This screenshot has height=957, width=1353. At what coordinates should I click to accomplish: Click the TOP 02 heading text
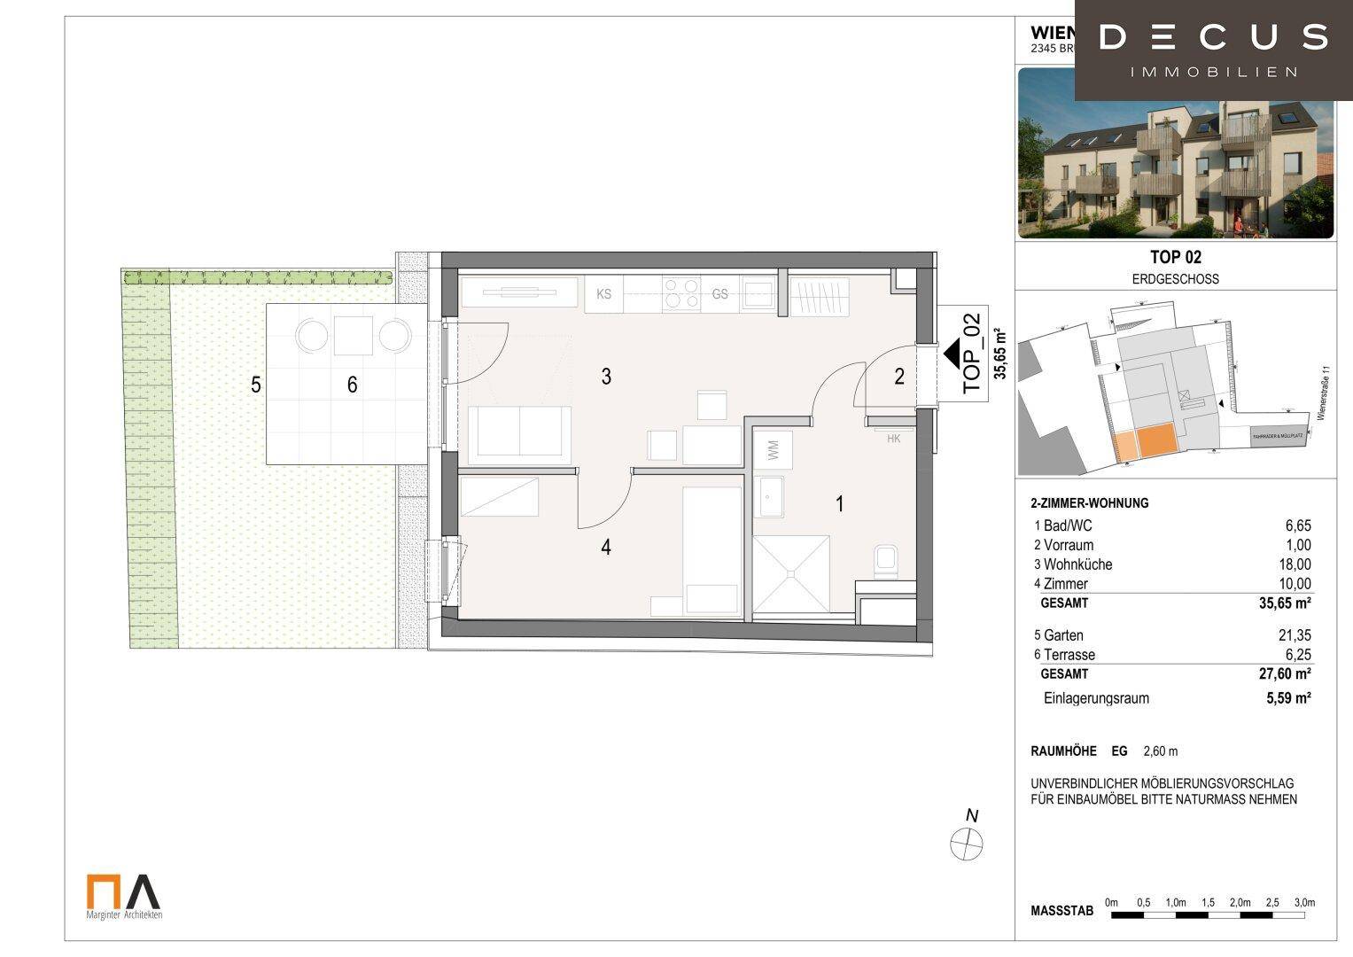tap(1175, 258)
